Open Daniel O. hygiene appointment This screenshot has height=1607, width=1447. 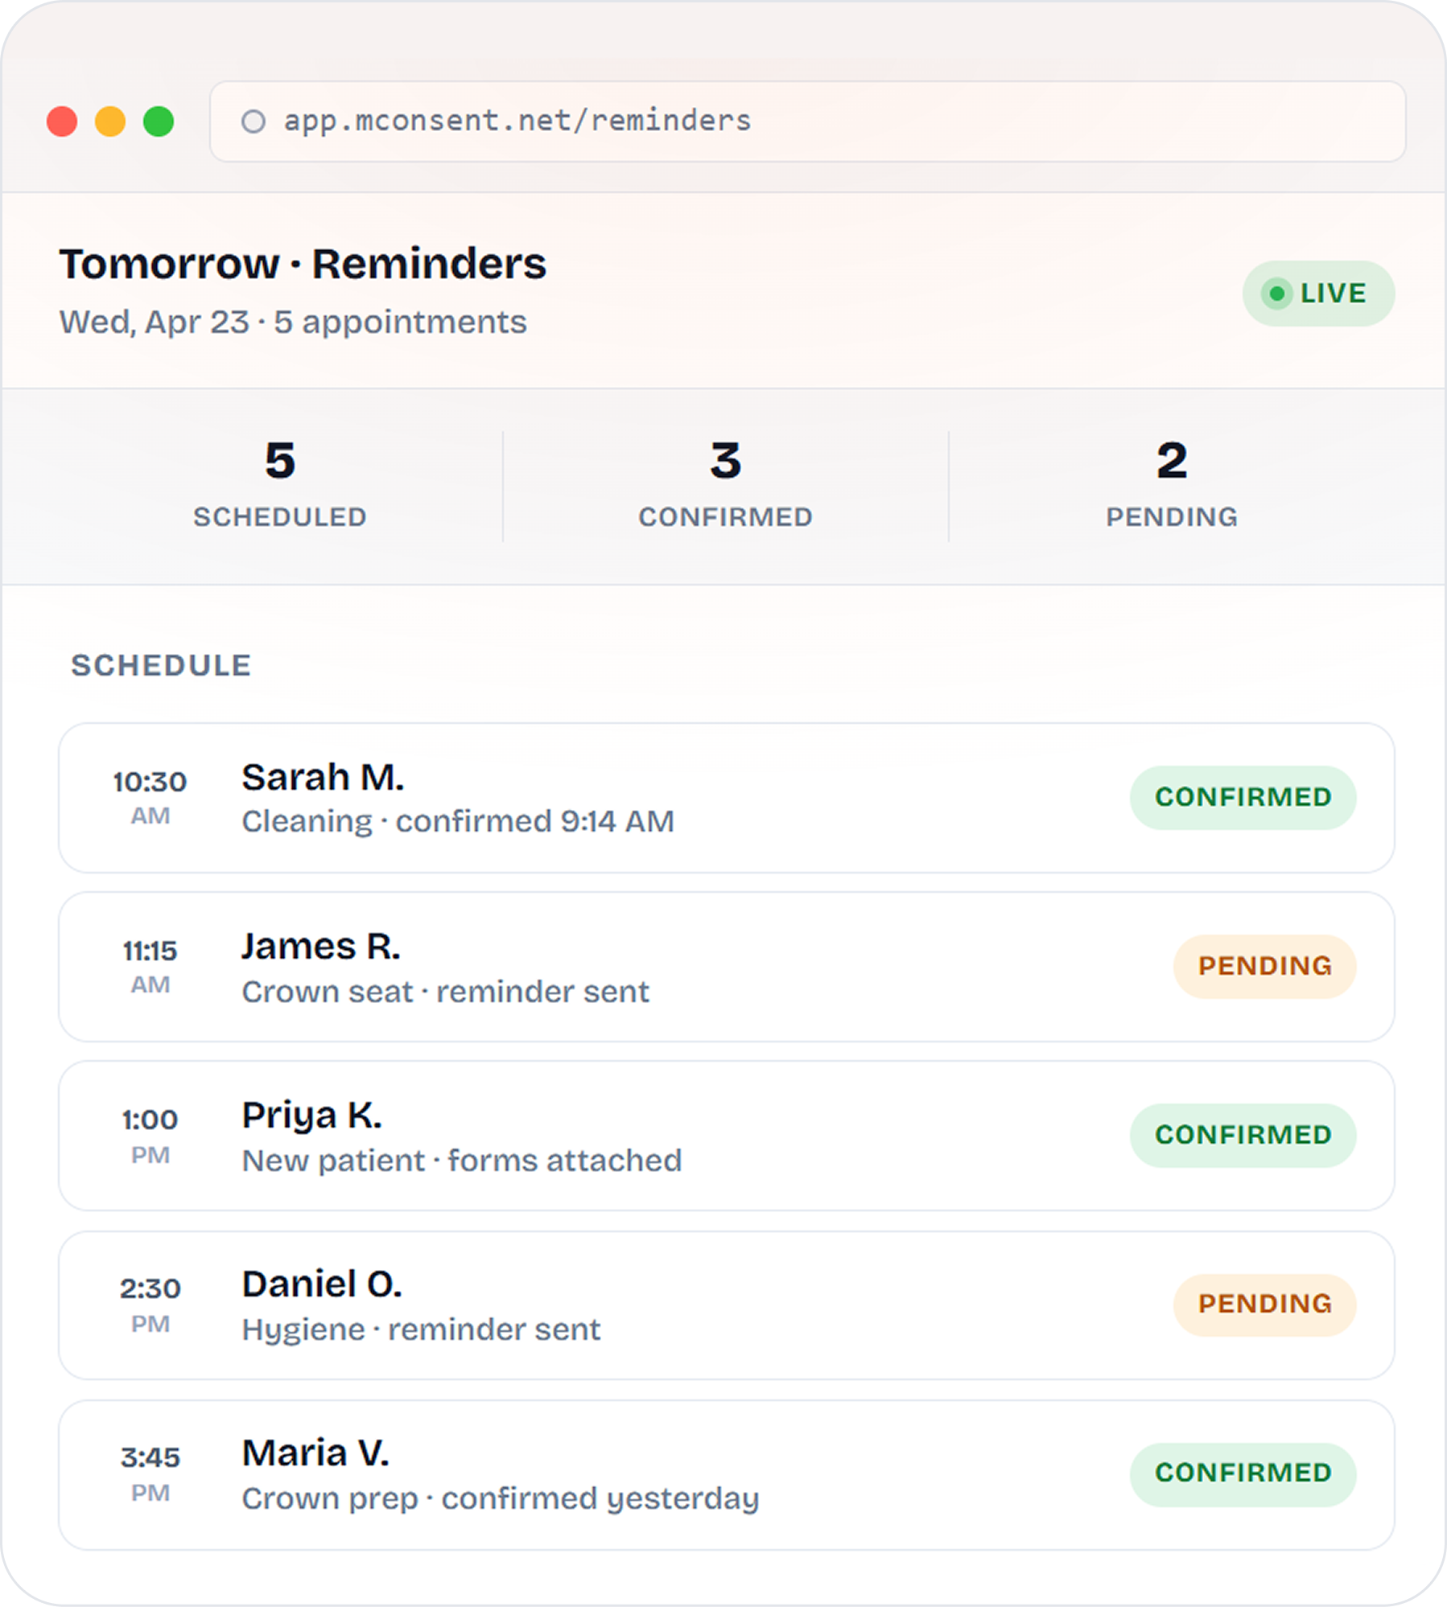point(563,1305)
